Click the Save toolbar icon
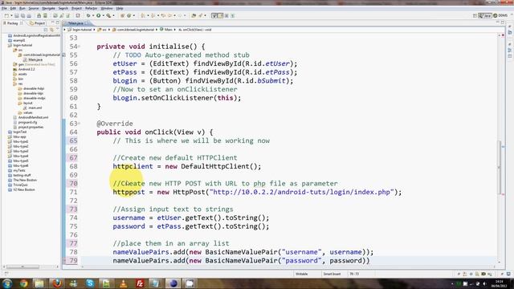Image resolution: width=514 pixels, height=289 pixels. coord(17,15)
